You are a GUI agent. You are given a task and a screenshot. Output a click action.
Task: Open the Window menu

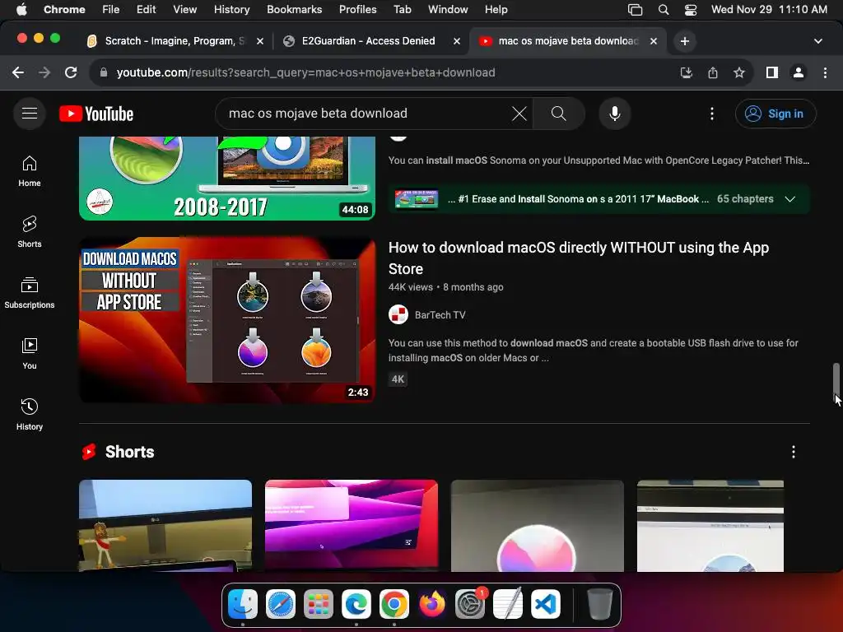[448, 9]
